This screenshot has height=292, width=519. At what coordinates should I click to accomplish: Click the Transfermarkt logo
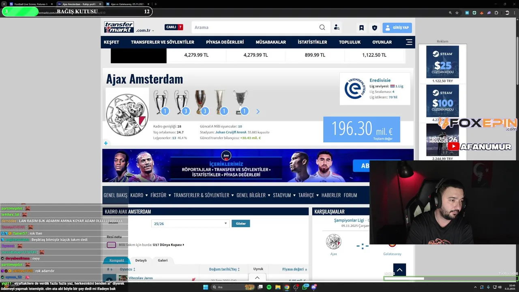[119, 27]
